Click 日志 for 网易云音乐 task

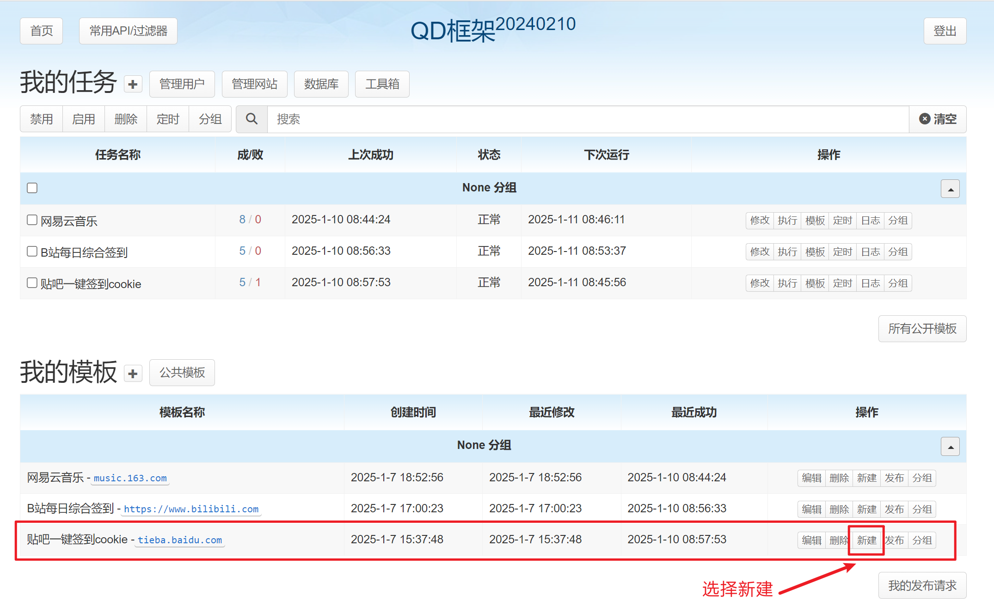point(870,221)
